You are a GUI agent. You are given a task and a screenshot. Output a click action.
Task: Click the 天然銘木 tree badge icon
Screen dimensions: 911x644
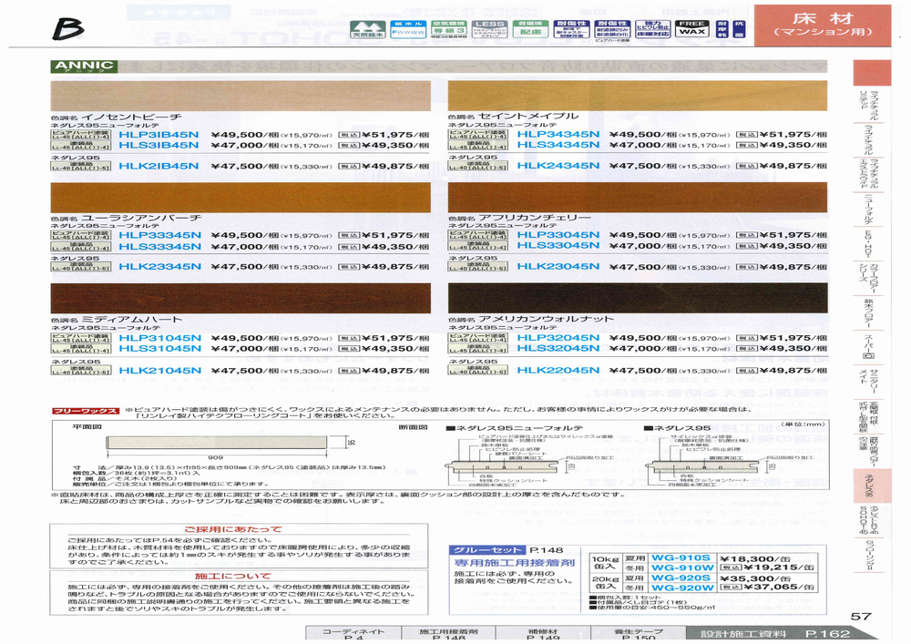pos(368,30)
